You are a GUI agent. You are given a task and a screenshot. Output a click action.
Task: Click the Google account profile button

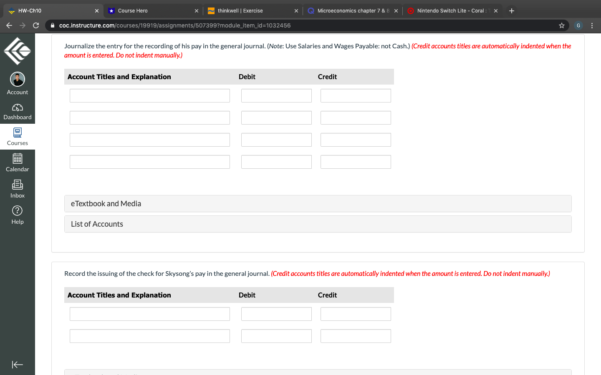578,25
